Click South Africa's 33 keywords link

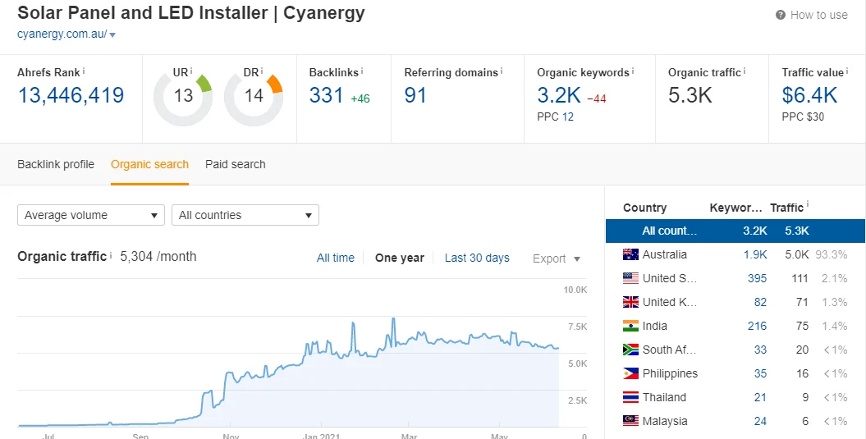point(760,350)
